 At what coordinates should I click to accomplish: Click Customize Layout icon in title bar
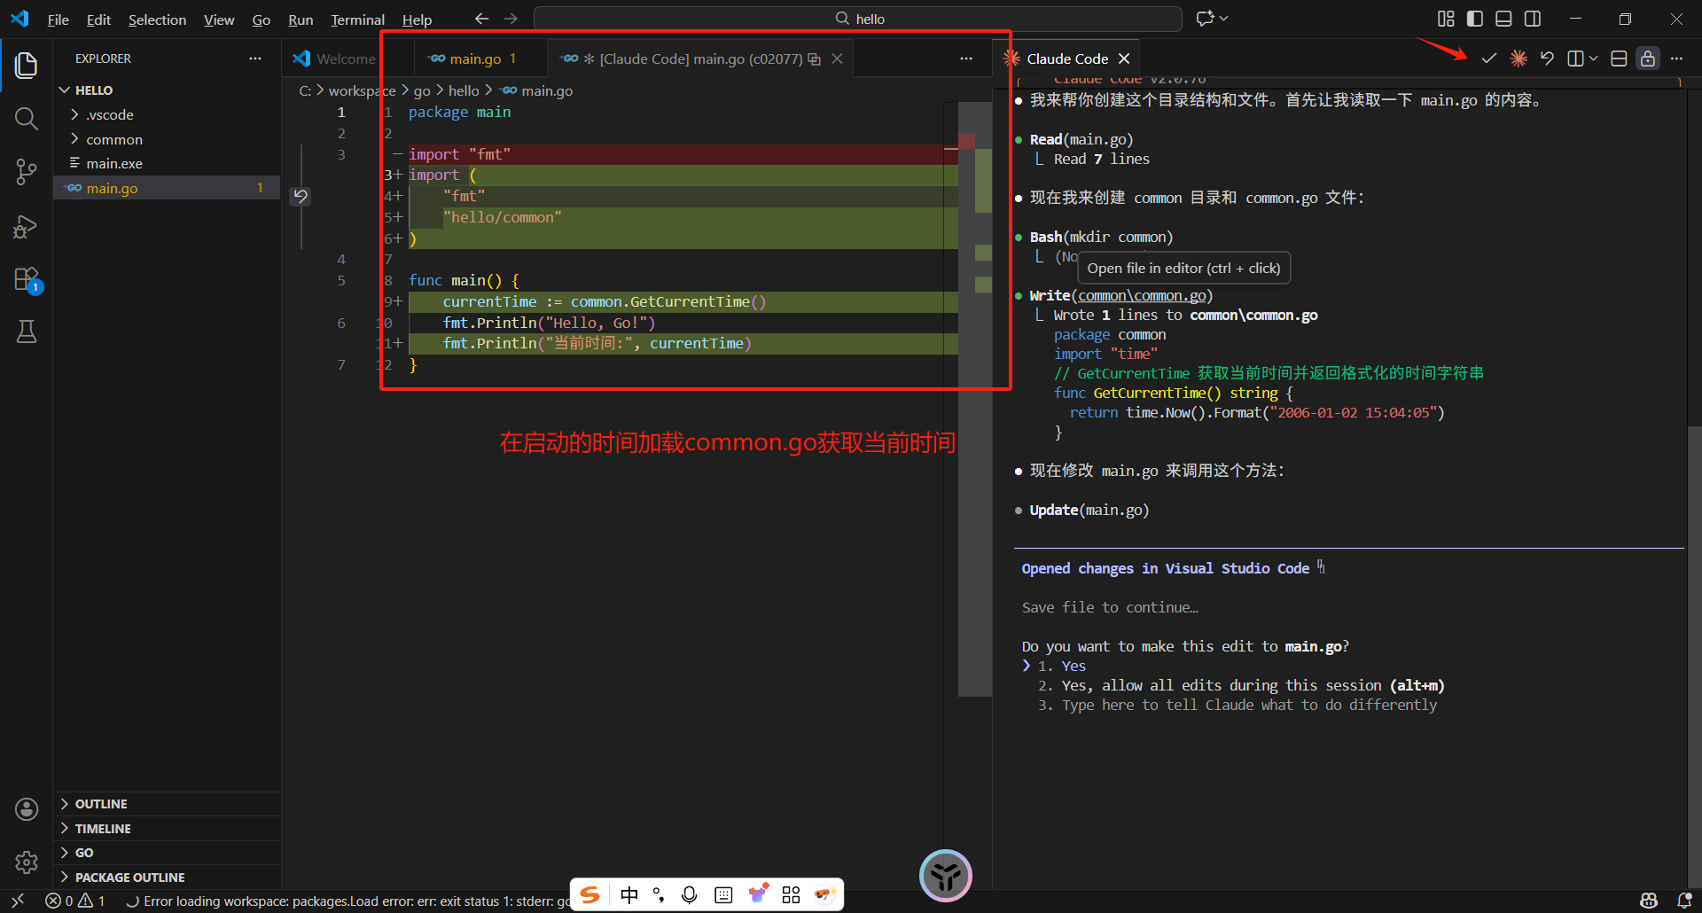pyautogui.click(x=1446, y=19)
